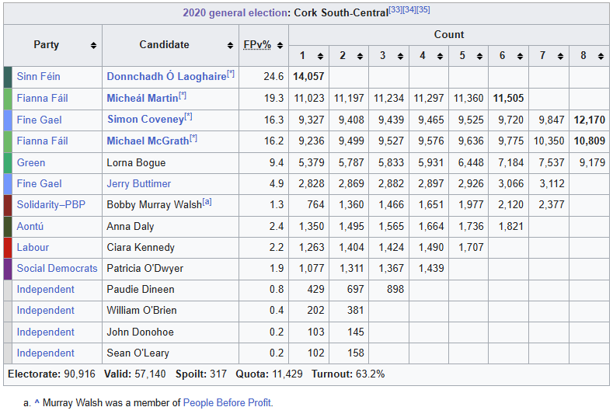Click the Quota 11,429 footer value
The image size is (613, 414).
[x=287, y=374]
